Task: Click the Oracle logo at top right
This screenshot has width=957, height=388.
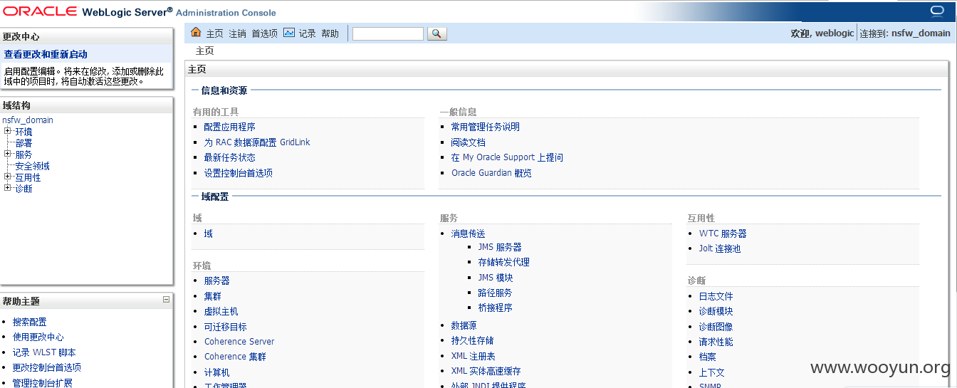Action: click(937, 11)
